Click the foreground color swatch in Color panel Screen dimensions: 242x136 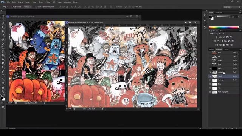[x=211, y=17]
